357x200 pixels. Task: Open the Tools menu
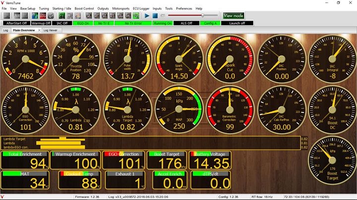click(x=169, y=8)
